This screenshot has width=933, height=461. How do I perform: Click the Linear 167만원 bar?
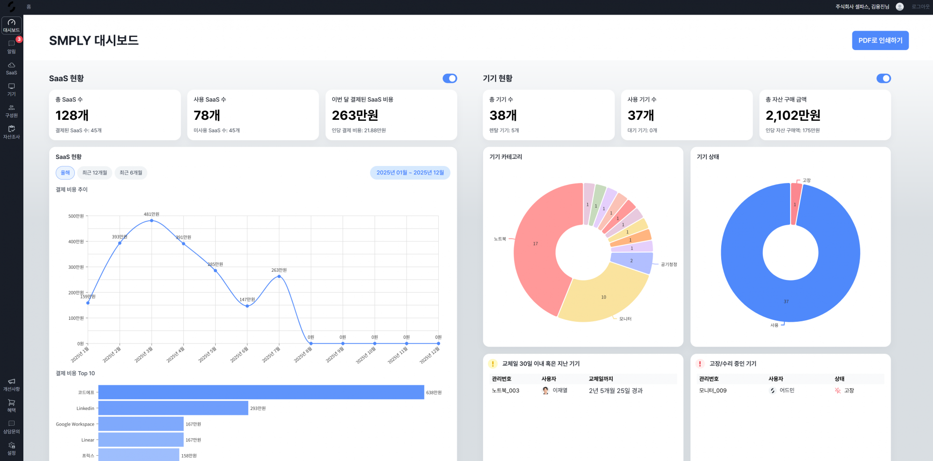click(x=141, y=440)
